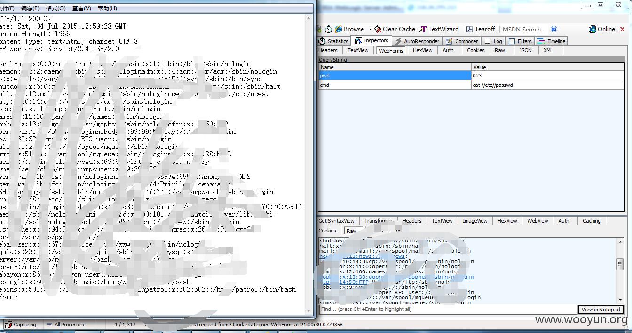
Task: Click response pane scrollbar up arrow
Action: click(620, 241)
